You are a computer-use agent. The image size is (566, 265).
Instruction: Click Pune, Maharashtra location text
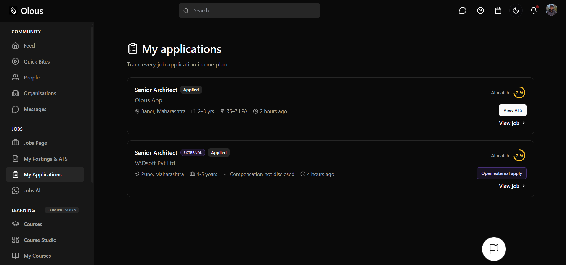162,174
